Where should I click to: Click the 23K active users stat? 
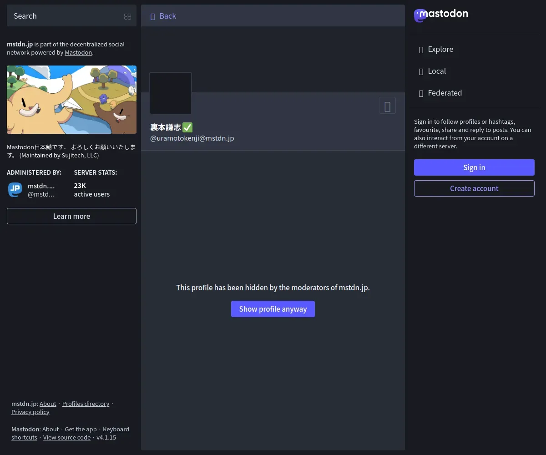click(92, 190)
